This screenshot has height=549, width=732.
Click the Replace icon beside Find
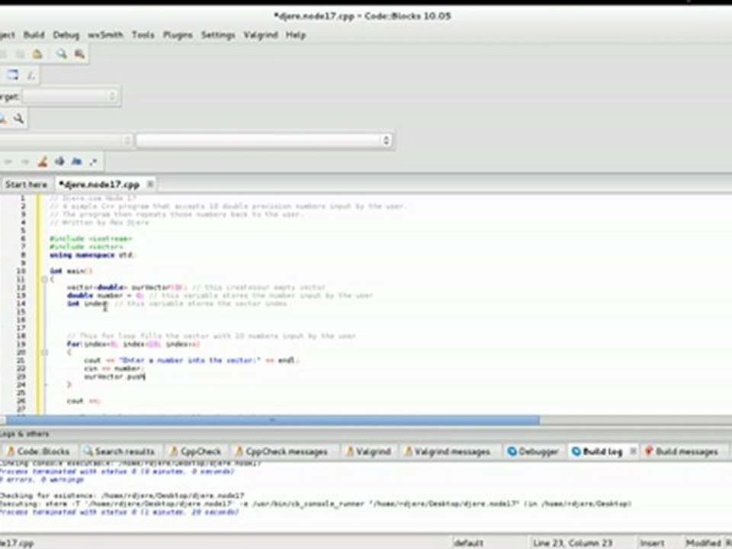[79, 54]
